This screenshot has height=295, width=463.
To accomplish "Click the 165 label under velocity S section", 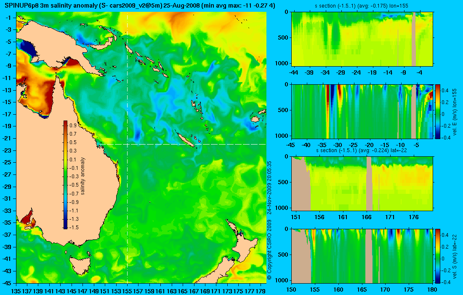I will tap(362, 290).
